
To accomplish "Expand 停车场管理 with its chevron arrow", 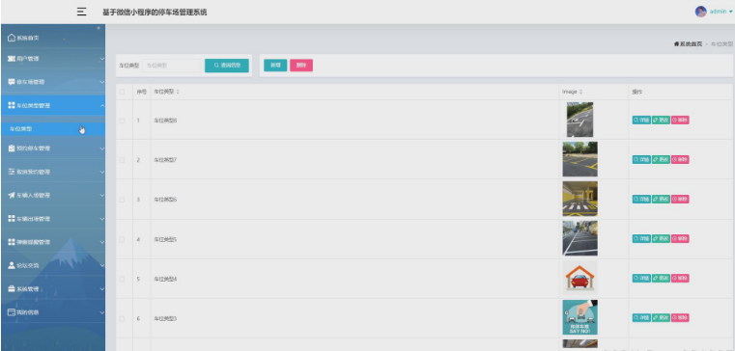I will [x=101, y=82].
